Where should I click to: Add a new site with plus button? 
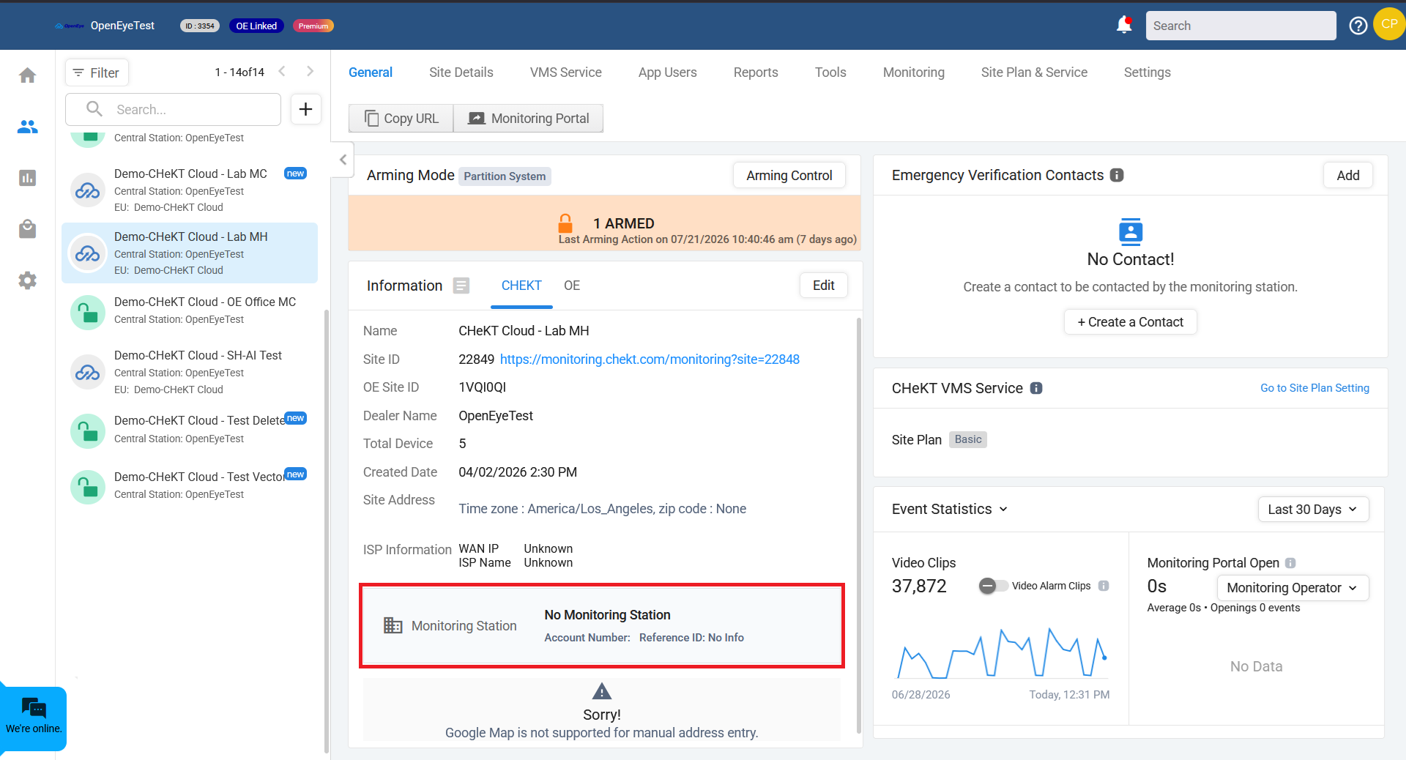click(x=306, y=109)
